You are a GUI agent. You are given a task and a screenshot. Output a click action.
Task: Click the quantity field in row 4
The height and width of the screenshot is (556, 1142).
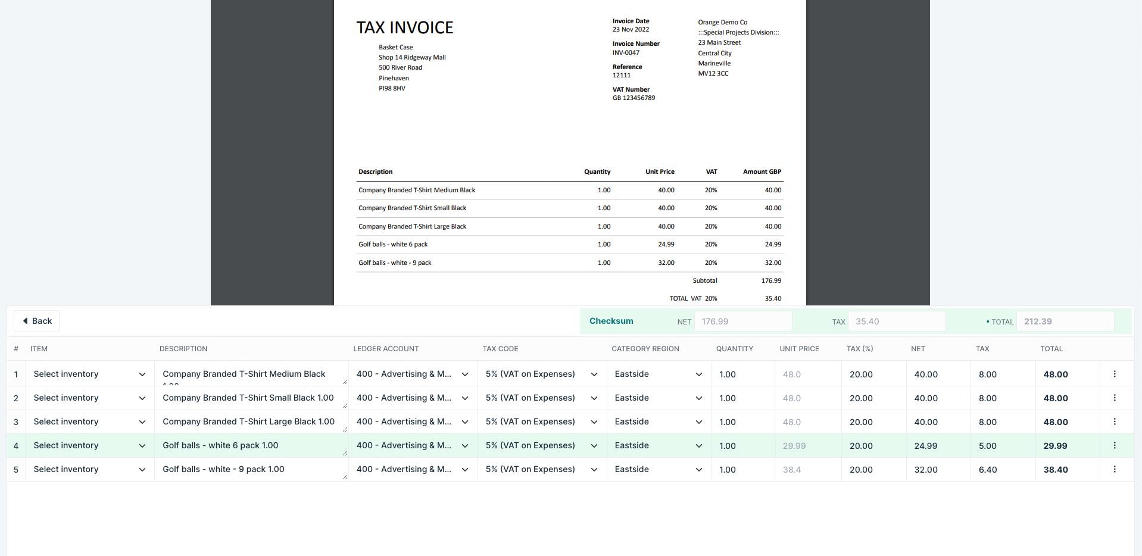click(x=744, y=445)
